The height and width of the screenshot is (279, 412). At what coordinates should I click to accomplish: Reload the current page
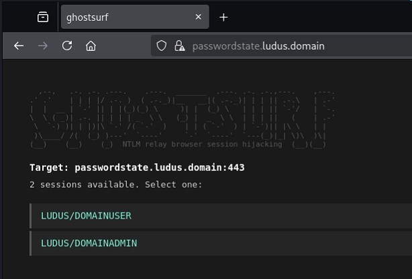click(67, 46)
